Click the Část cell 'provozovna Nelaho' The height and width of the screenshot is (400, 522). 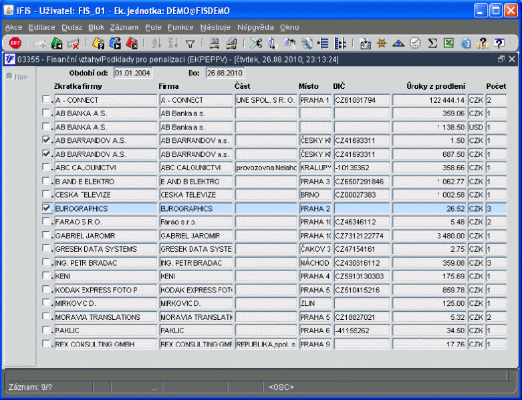point(265,168)
